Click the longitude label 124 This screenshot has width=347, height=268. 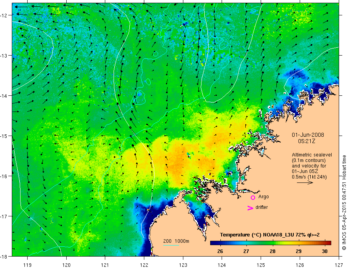pyautogui.click(x=222, y=265)
